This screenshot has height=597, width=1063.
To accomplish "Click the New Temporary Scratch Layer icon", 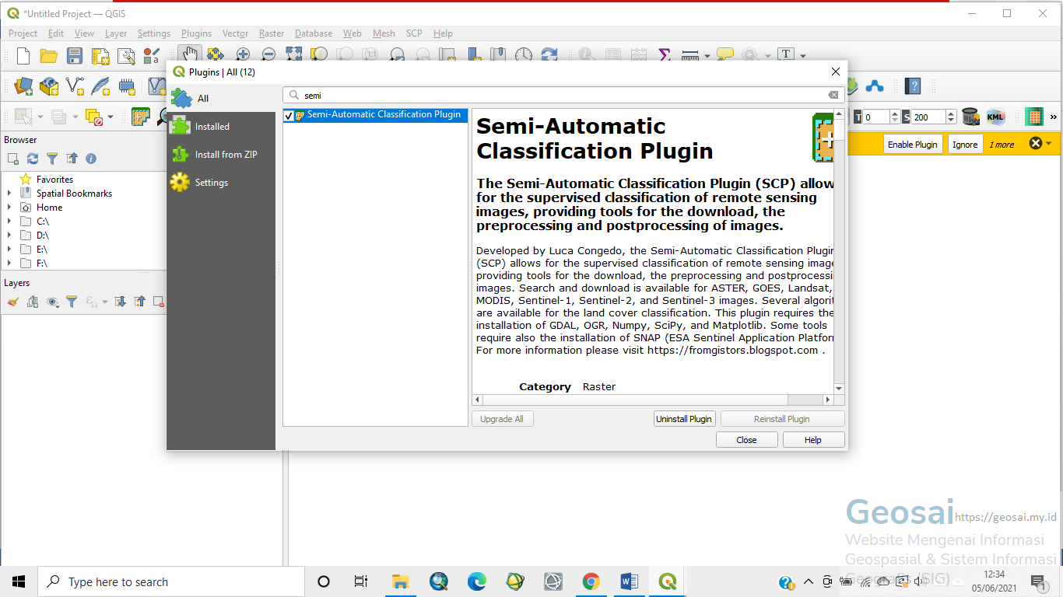I will [x=126, y=86].
